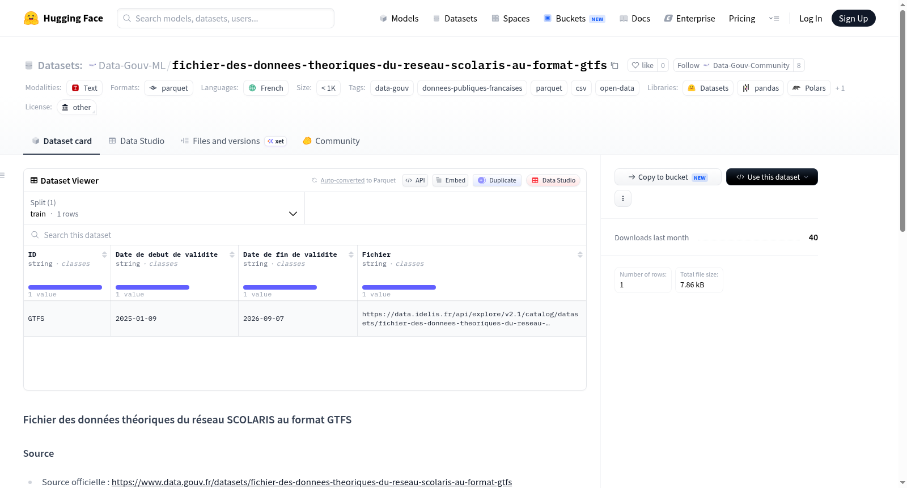
Task: Copy dataset name with the copy icon
Action: pos(614,65)
